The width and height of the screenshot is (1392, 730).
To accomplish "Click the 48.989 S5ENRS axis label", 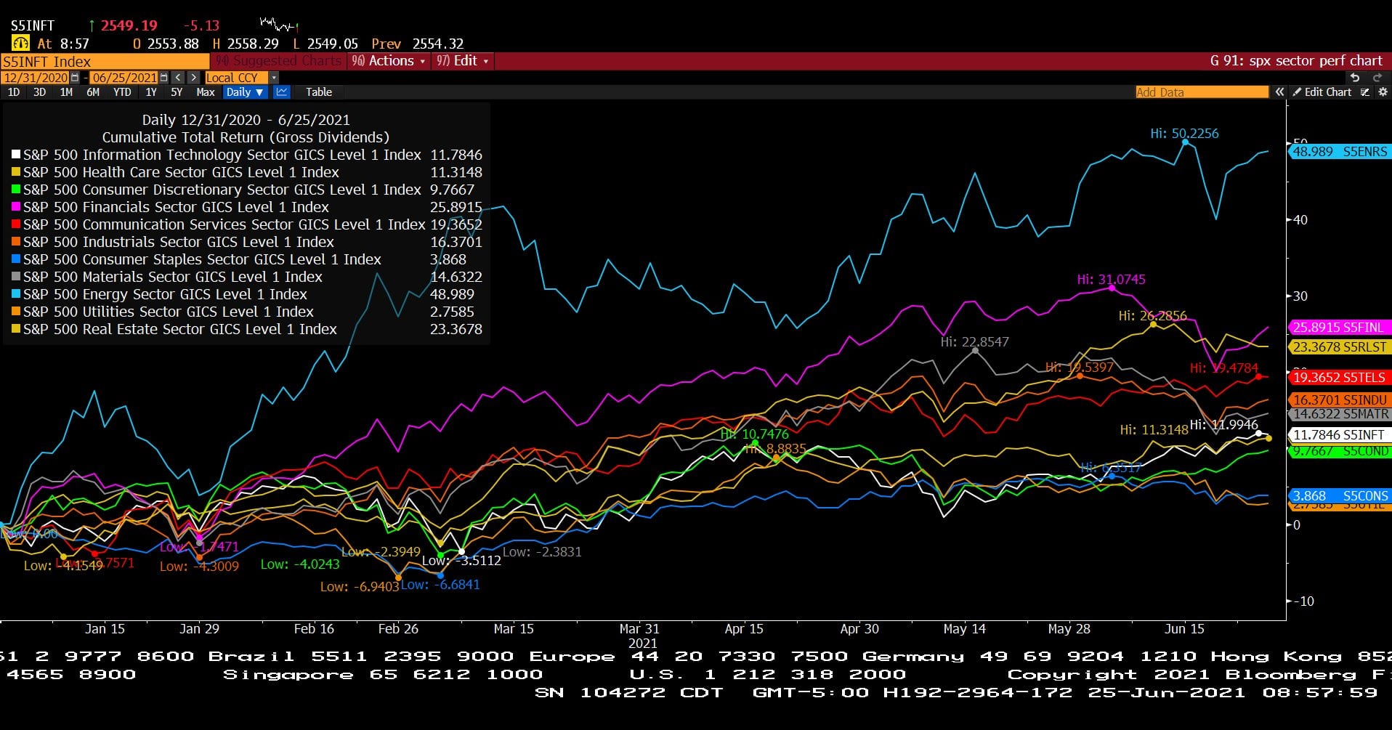I will pos(1340,152).
